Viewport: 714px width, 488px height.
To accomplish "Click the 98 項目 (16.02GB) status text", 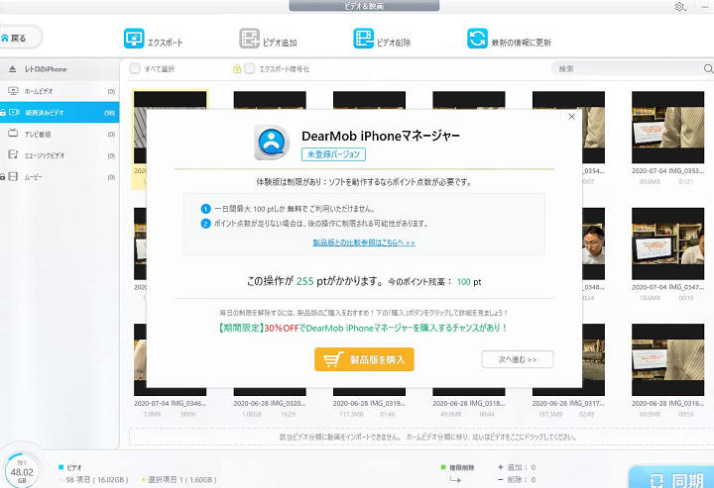I will pos(97,480).
